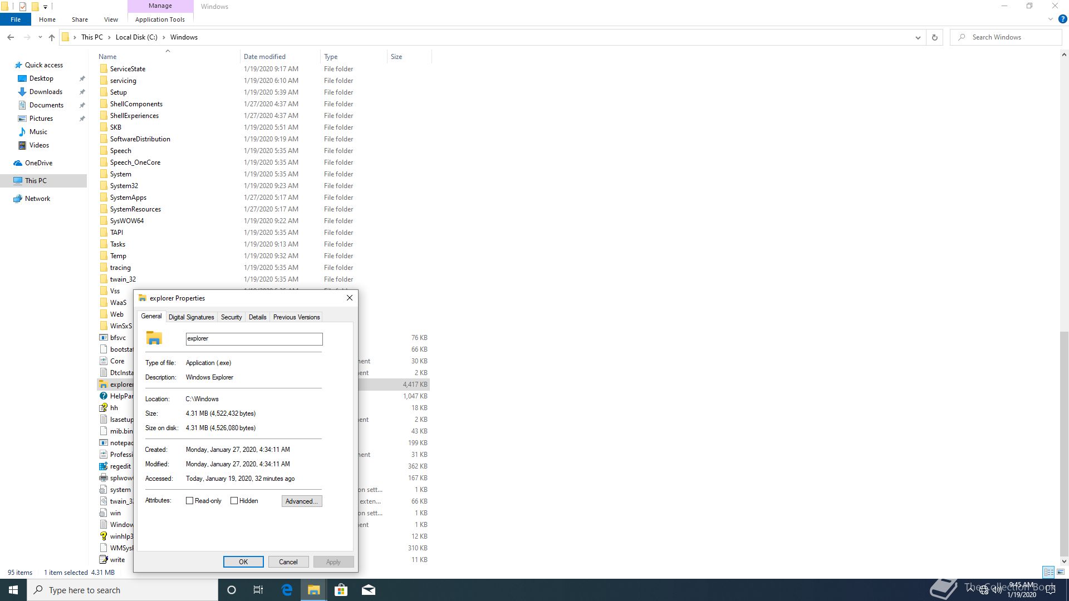Image resolution: width=1069 pixels, height=601 pixels.
Task: Switch to Application Tools tab
Action: pos(160,19)
